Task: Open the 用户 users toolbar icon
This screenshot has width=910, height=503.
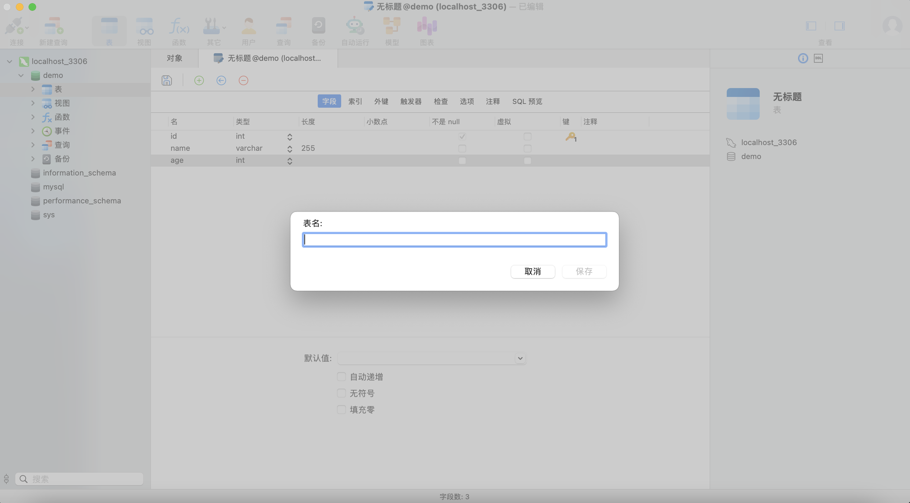Action: [249, 31]
